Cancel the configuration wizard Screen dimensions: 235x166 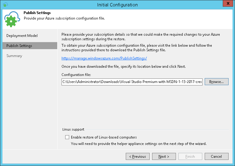click(x=216, y=157)
